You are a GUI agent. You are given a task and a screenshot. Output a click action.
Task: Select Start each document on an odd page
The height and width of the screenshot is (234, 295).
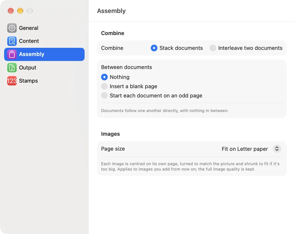coord(104,95)
